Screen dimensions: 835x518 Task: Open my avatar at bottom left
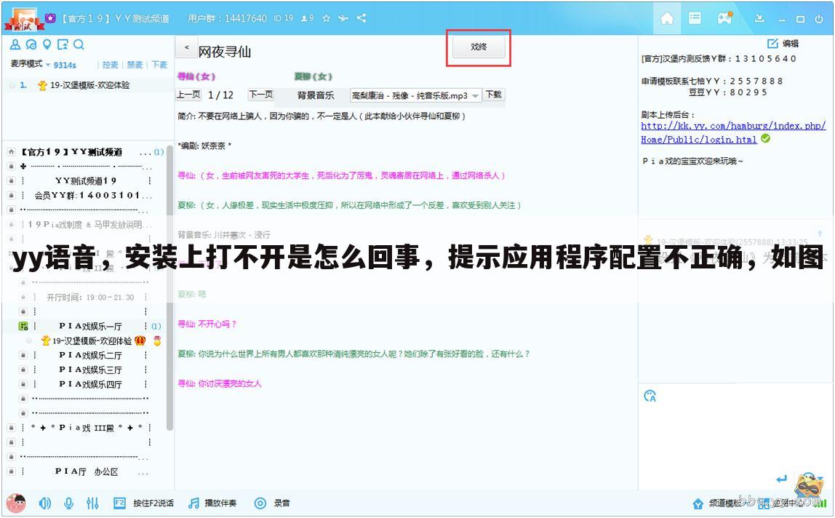(x=17, y=503)
